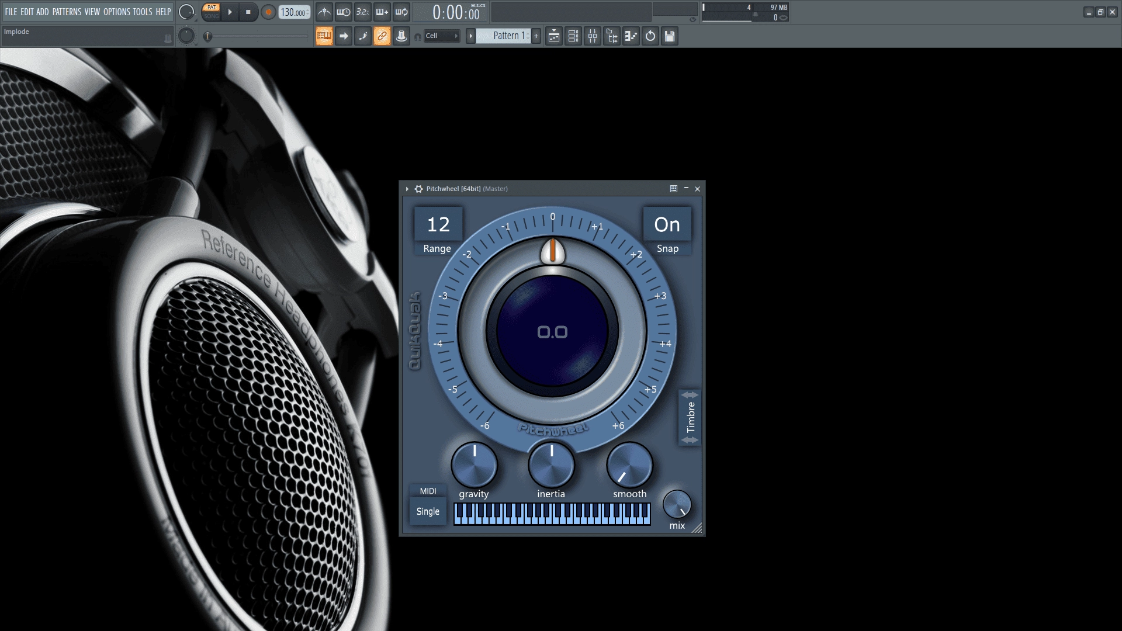Toggle the Snap On button in Pitchwheel
Screen dimensions: 1122x631
667,224
